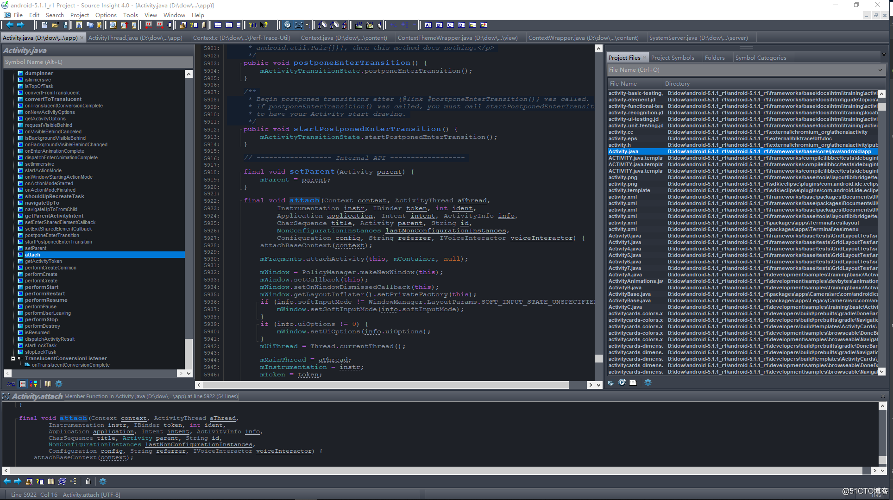Click the Symbol Name search field
Viewport: 893px width, 500px height.
click(97, 62)
